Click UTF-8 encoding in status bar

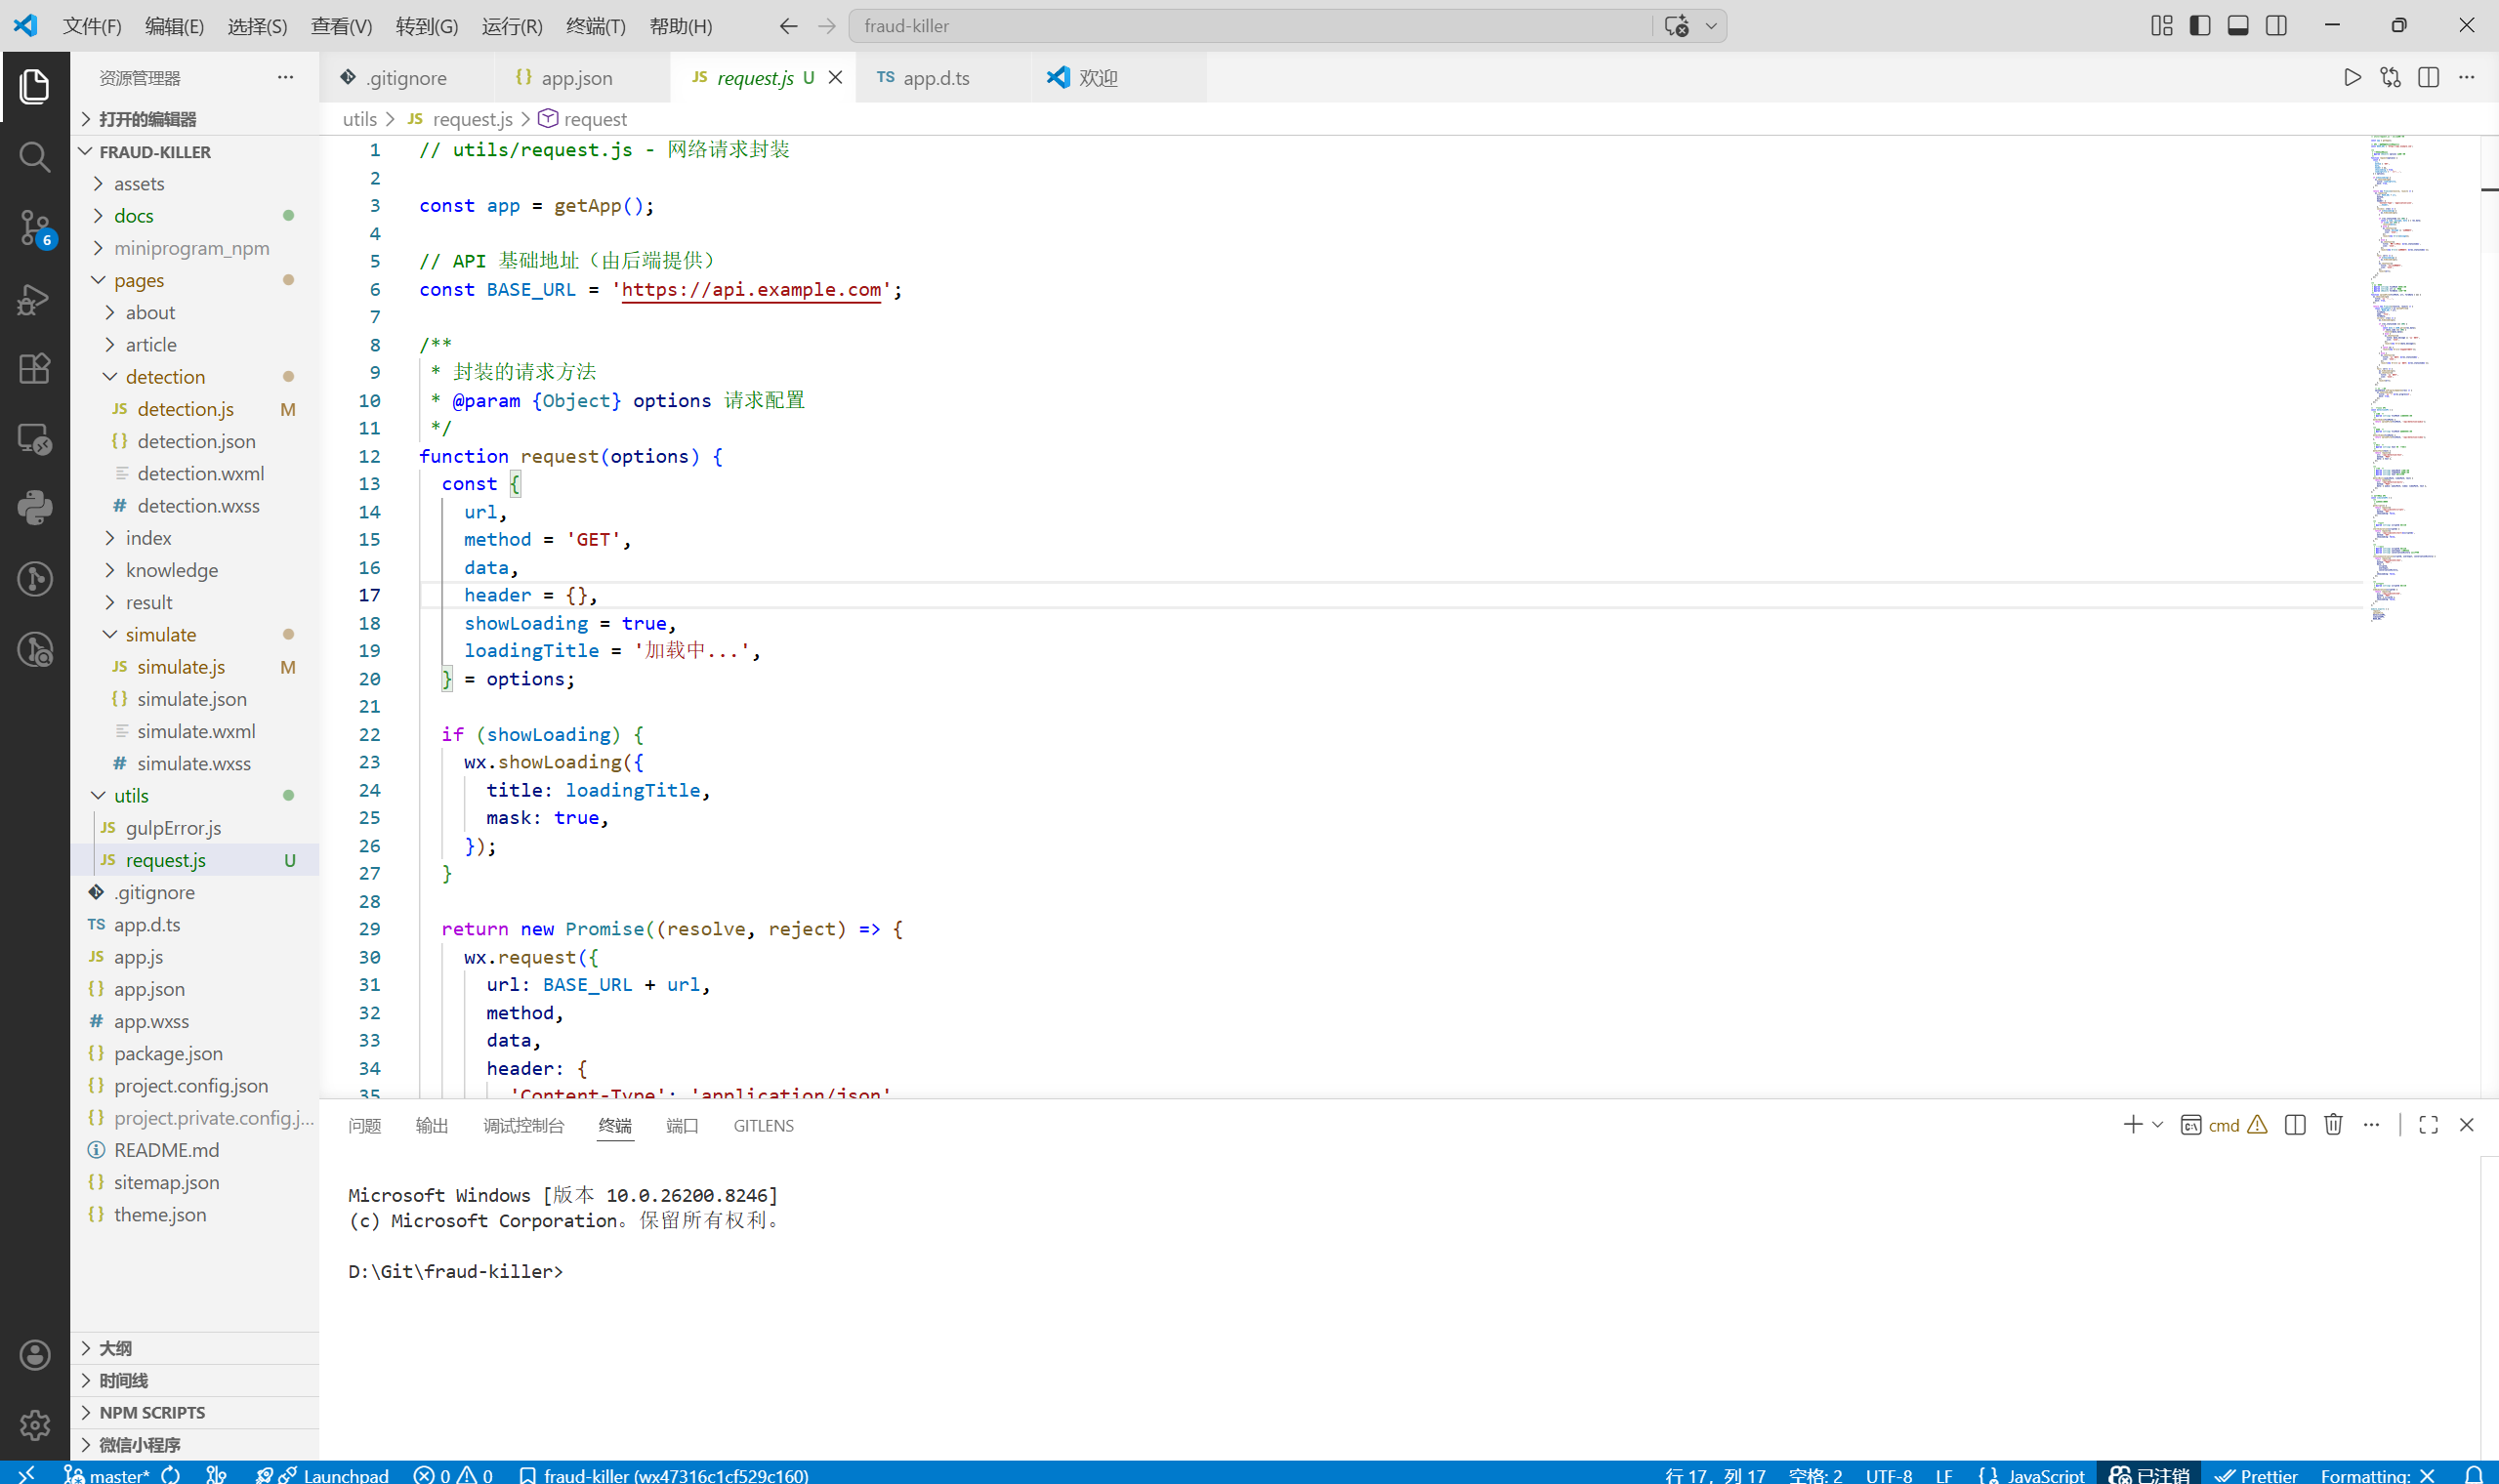[x=1888, y=1475]
